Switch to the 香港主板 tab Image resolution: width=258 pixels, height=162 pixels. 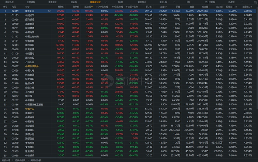52,2
